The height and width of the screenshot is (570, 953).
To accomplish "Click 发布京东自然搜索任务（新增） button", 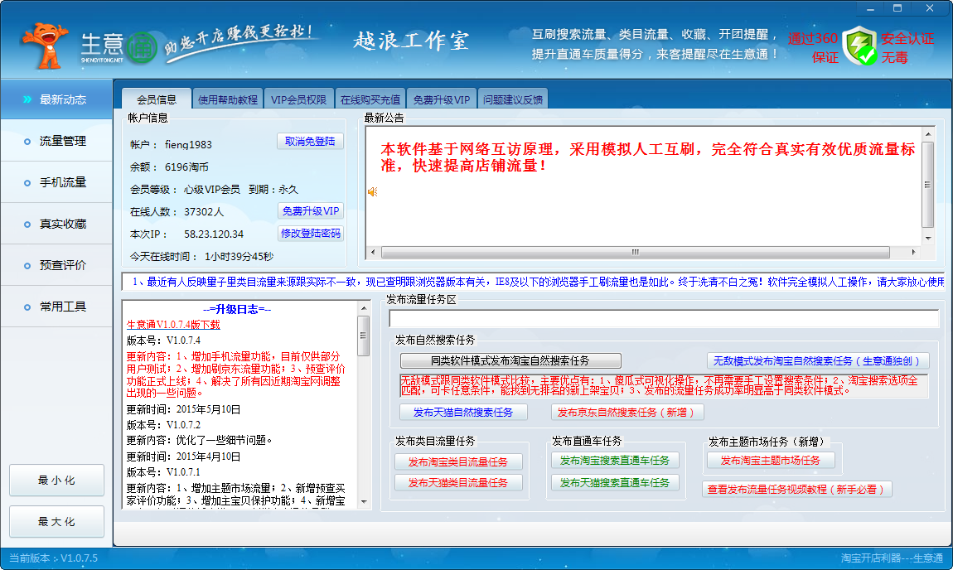I will click(627, 412).
